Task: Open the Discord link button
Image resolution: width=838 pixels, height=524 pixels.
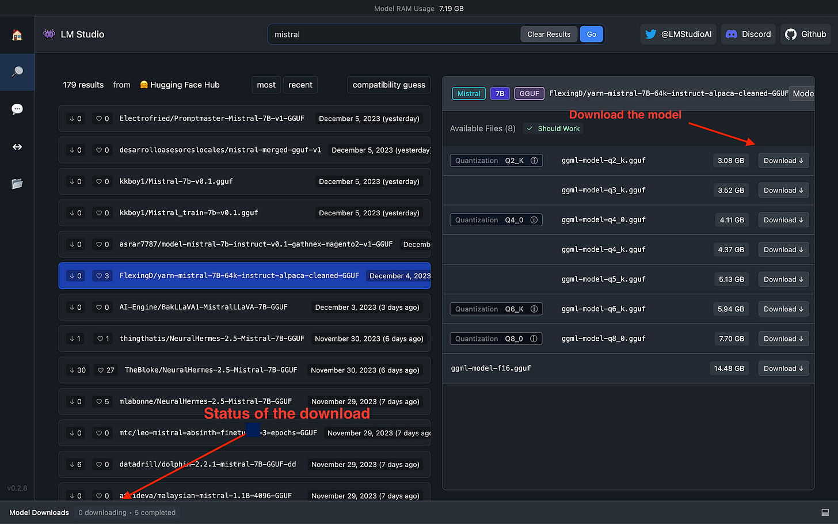Action: pyautogui.click(x=748, y=34)
